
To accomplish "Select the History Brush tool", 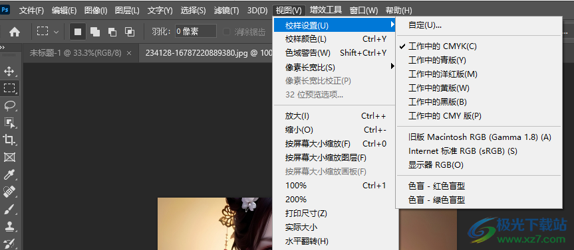I will coord(9,243).
